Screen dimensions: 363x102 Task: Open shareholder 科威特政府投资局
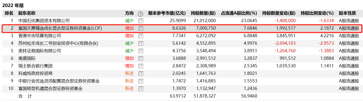[x=35, y=73]
